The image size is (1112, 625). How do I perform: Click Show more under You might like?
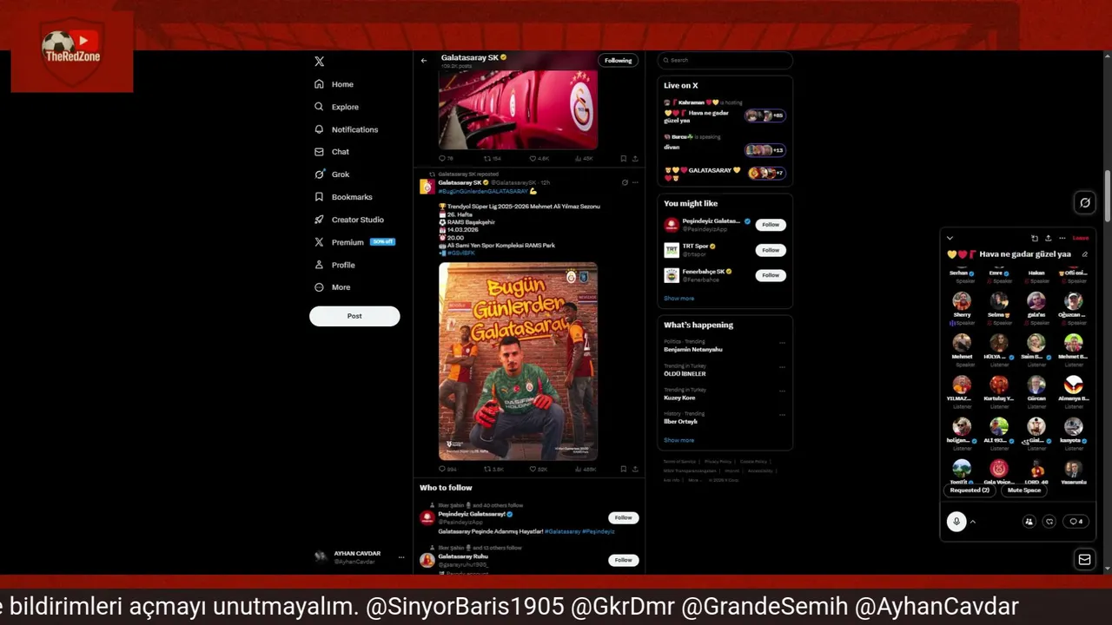pos(679,299)
